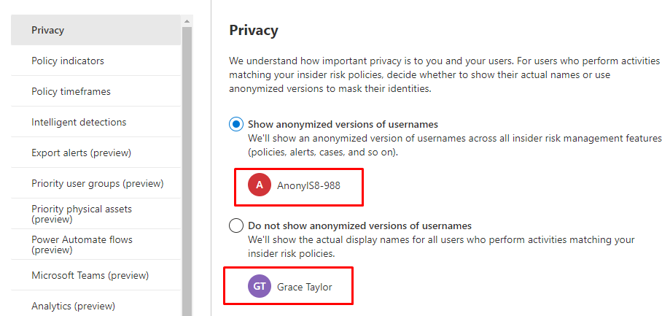
Task: Click the Privacy page heading
Action: (x=254, y=31)
